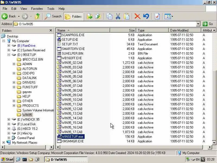The image size is (217, 163).
Task: Select the AUTORUN folder in tree
Action: pos(30,69)
